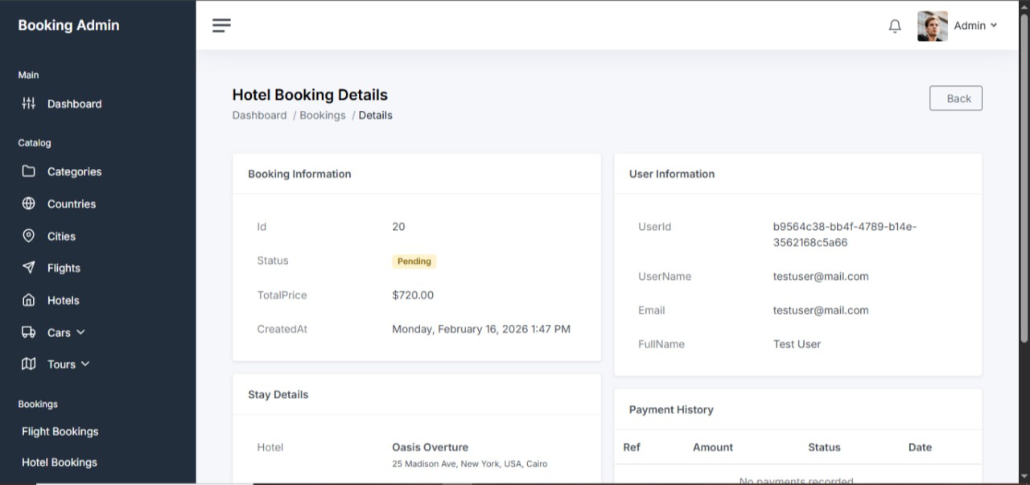Click the Countries globe icon
1030x485 pixels.
(29, 203)
